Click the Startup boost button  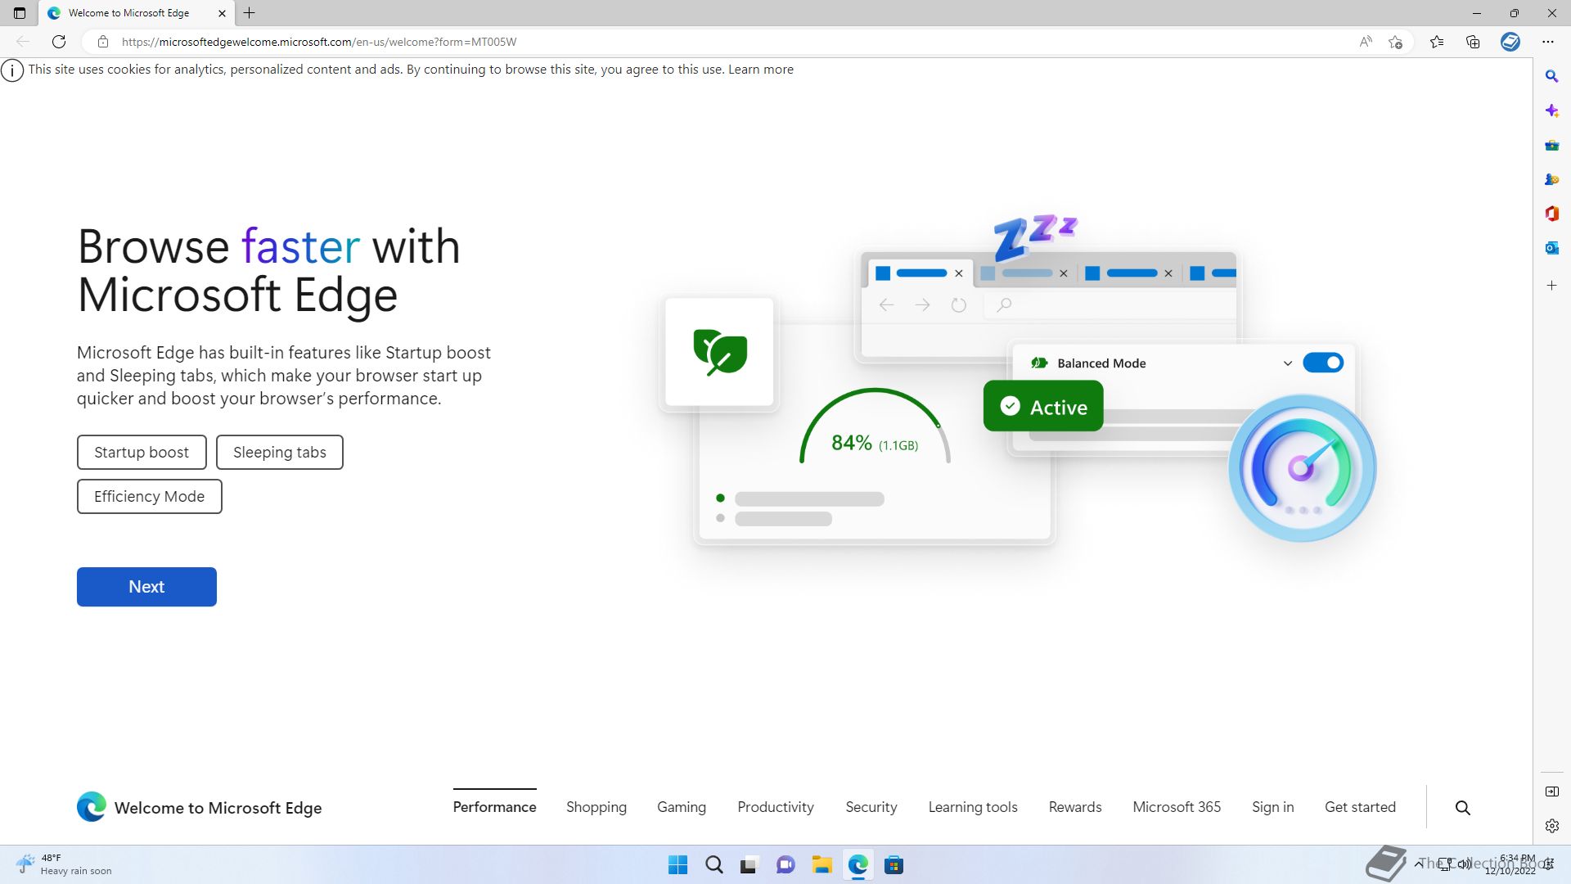tap(142, 452)
